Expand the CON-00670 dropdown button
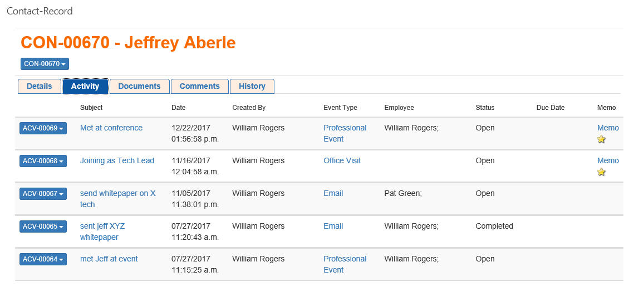Screen dimensions: 624x287 tap(45, 64)
